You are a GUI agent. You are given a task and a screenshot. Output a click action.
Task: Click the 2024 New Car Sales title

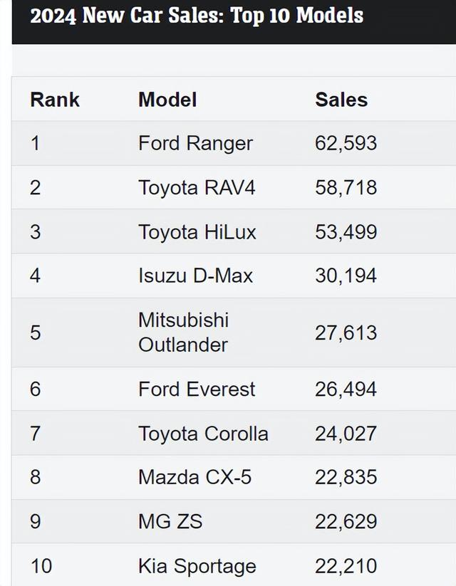197,16
